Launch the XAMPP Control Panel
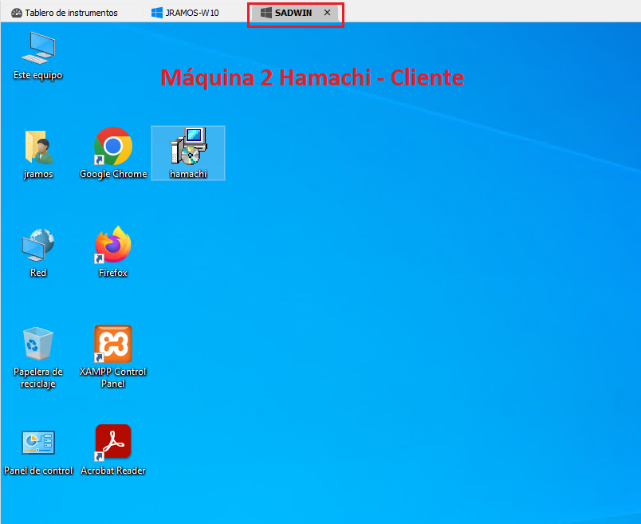Screen dimensions: 641x524 [112, 345]
